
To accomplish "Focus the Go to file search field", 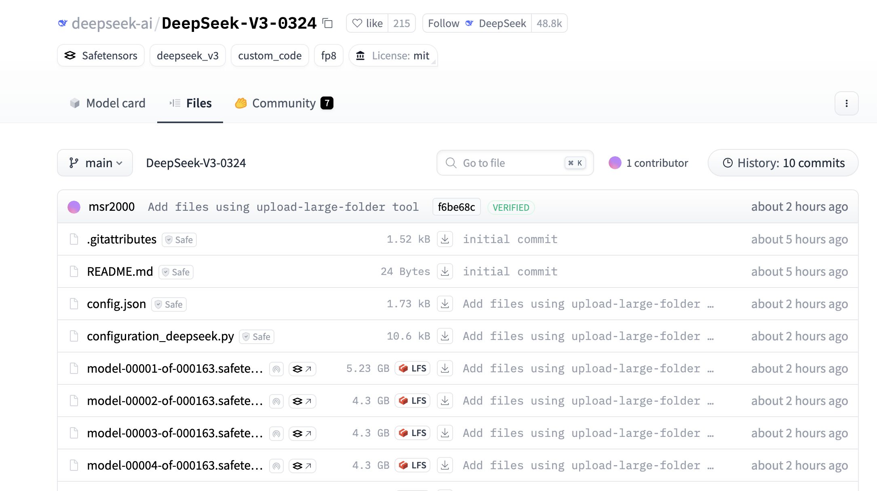I will pos(515,163).
